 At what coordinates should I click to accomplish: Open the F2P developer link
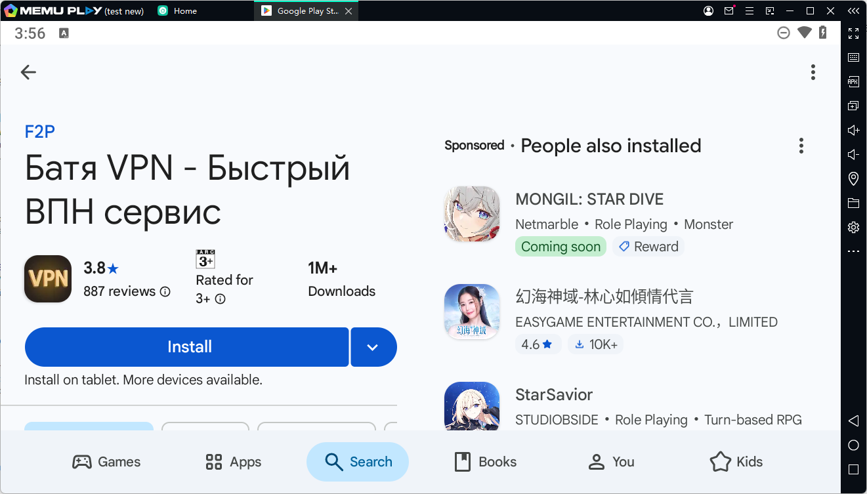click(x=39, y=132)
